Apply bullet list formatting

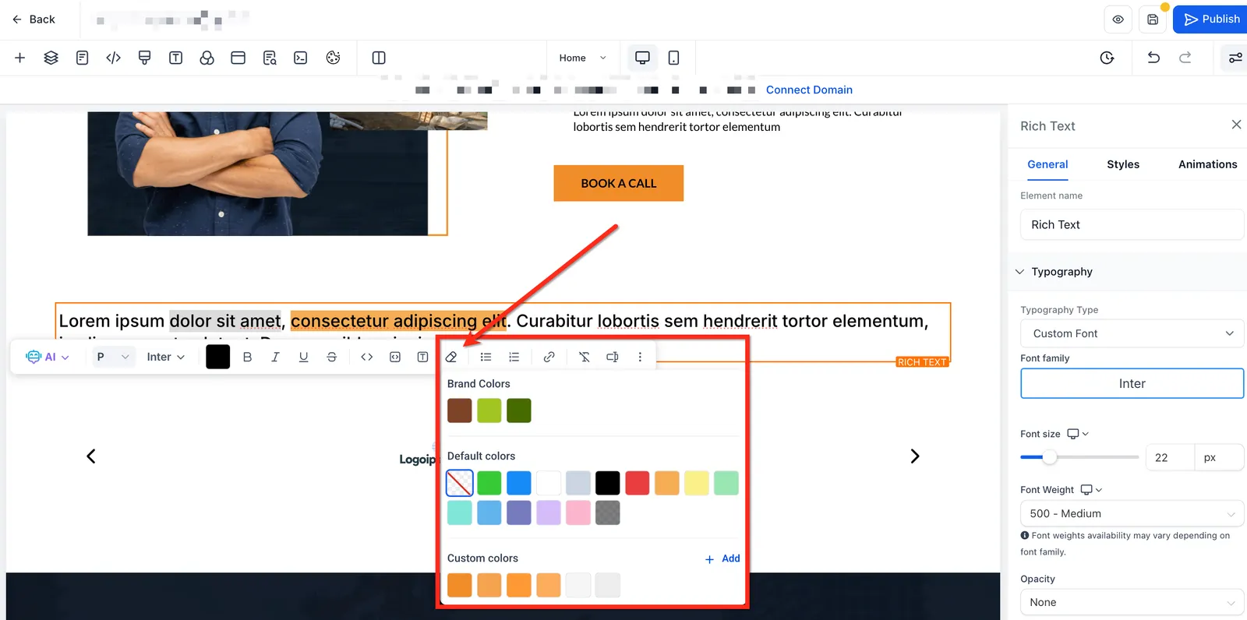pos(486,357)
